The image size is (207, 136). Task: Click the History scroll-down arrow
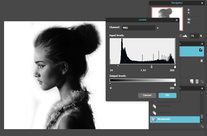click(202, 121)
